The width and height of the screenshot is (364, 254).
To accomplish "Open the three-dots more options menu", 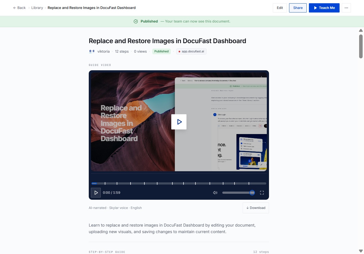I will (346, 8).
